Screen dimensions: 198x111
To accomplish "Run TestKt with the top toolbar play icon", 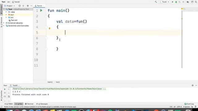I will (x=173, y=2).
